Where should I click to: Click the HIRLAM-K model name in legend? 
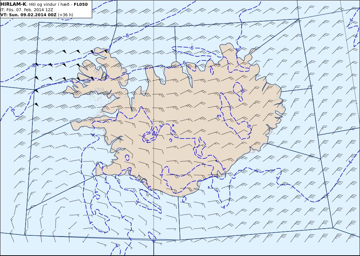point(14,4)
